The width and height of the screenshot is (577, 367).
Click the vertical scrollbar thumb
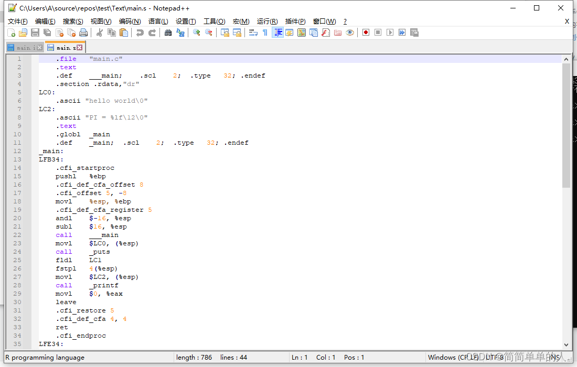(x=566, y=125)
